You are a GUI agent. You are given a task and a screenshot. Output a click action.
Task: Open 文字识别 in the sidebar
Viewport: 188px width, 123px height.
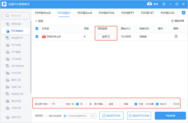pyautogui.click(x=16, y=73)
